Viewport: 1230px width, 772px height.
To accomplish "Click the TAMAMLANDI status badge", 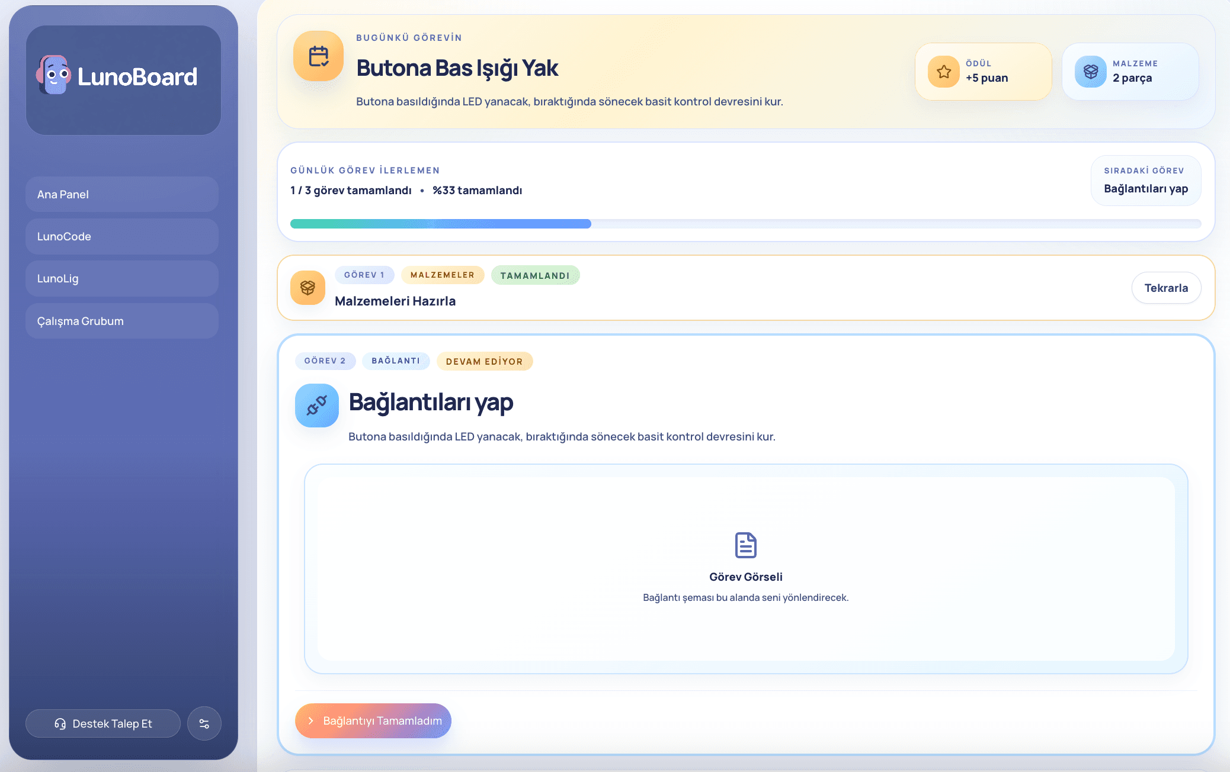I will [535, 275].
